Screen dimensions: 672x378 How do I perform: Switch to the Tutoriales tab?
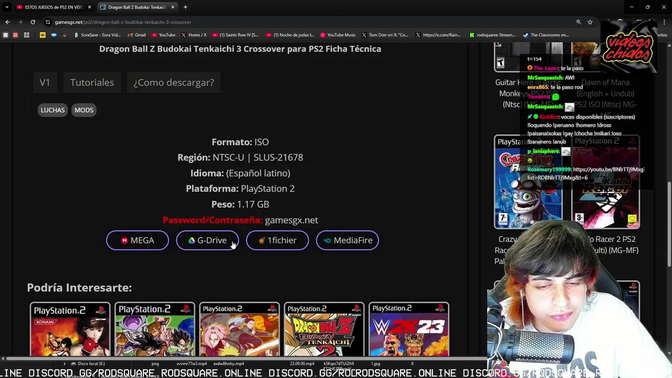(x=92, y=82)
